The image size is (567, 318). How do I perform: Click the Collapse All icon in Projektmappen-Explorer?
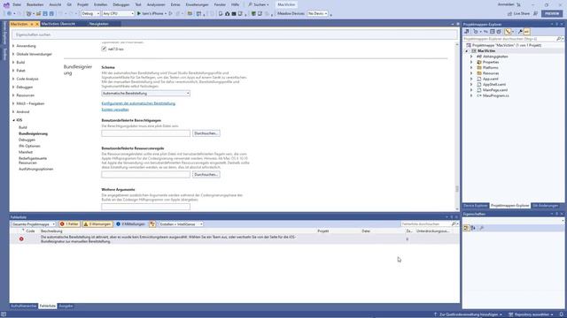pyautogui.click(x=493, y=32)
